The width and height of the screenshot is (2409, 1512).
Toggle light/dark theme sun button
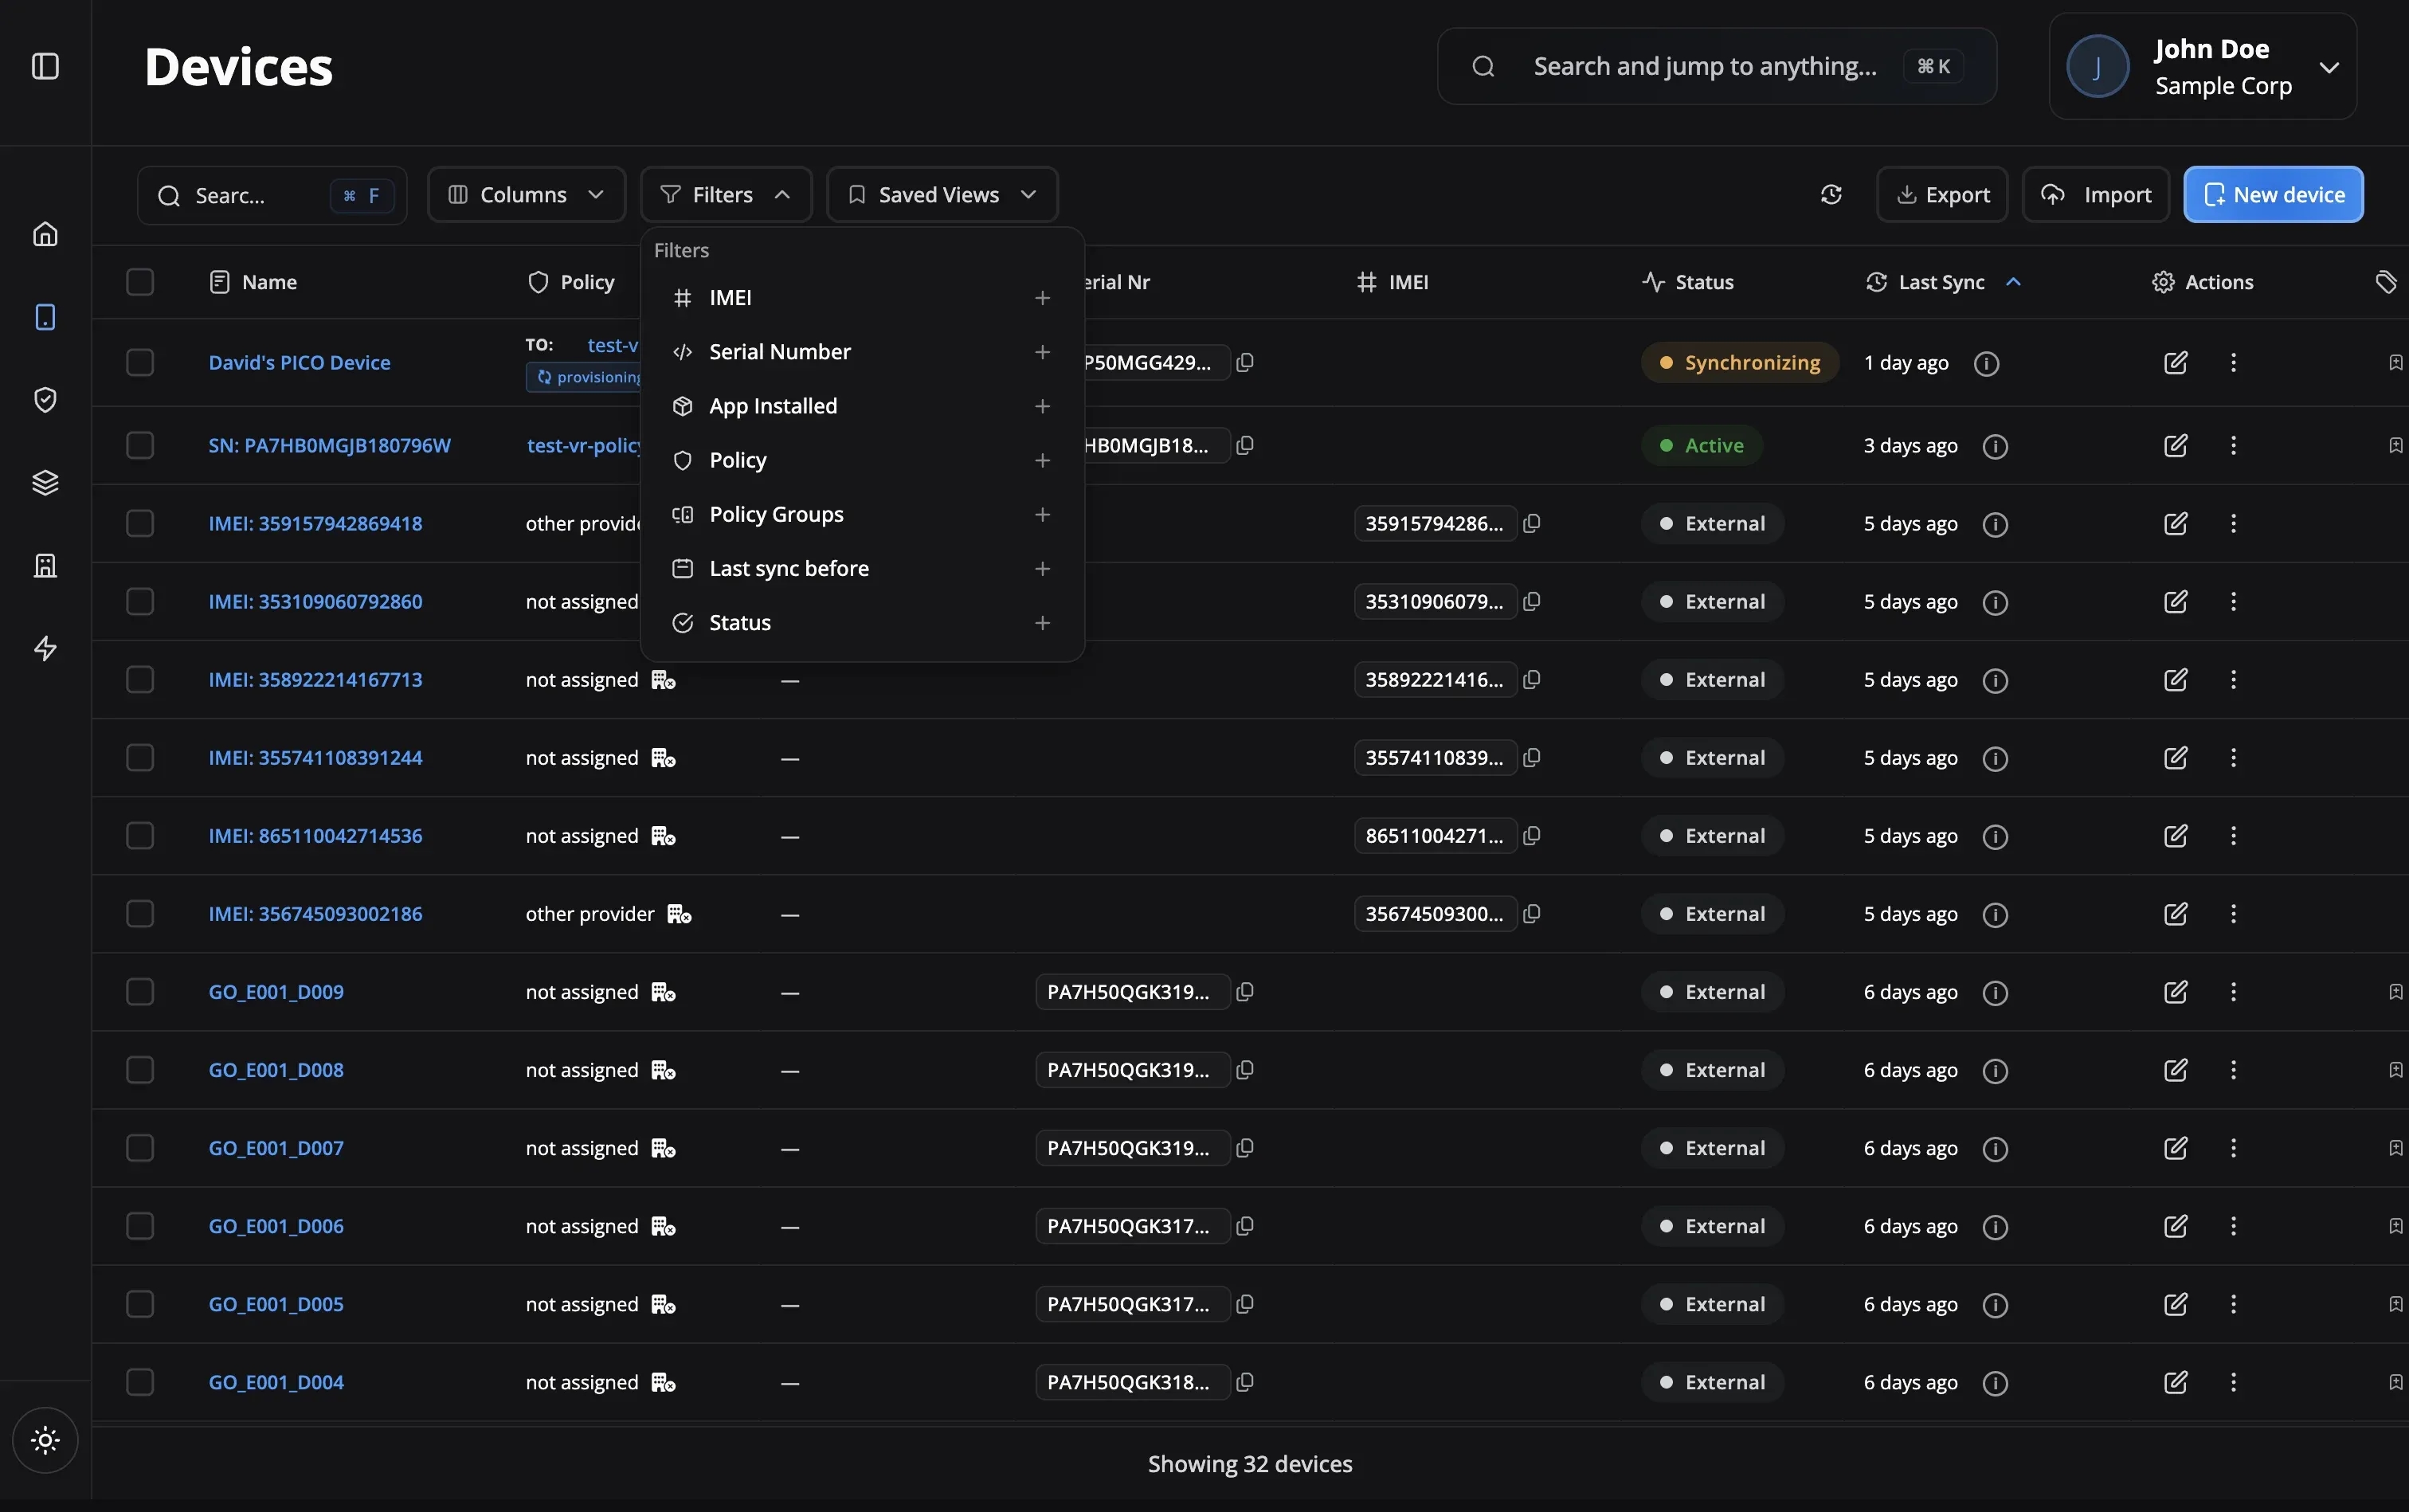click(45, 1440)
